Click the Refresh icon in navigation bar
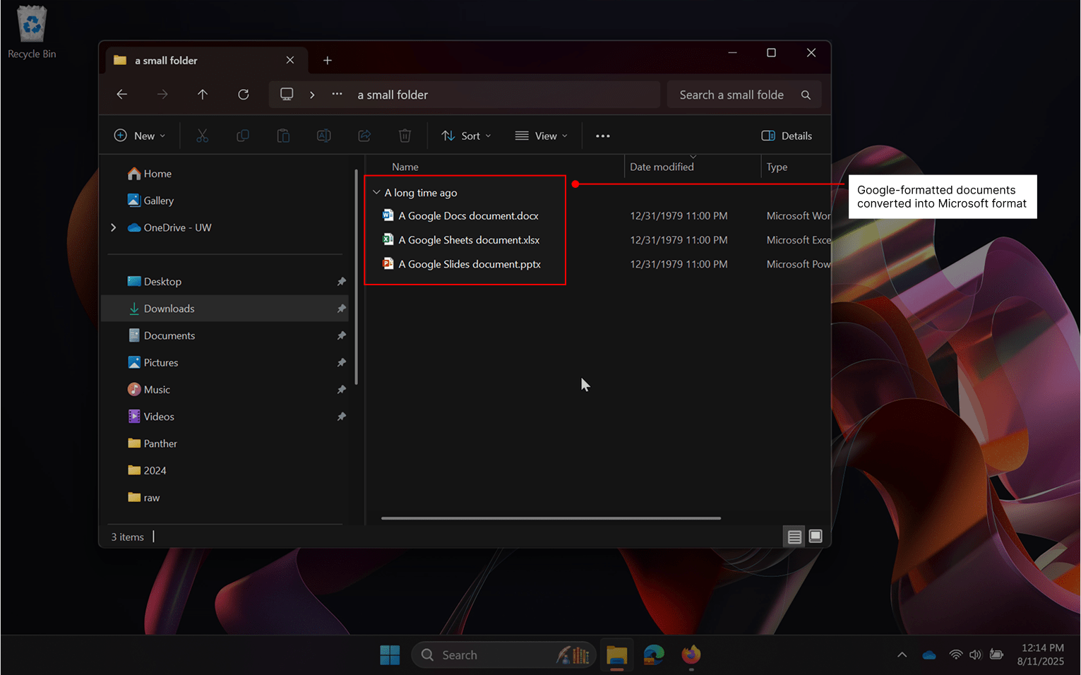The image size is (1081, 675). pyautogui.click(x=243, y=94)
